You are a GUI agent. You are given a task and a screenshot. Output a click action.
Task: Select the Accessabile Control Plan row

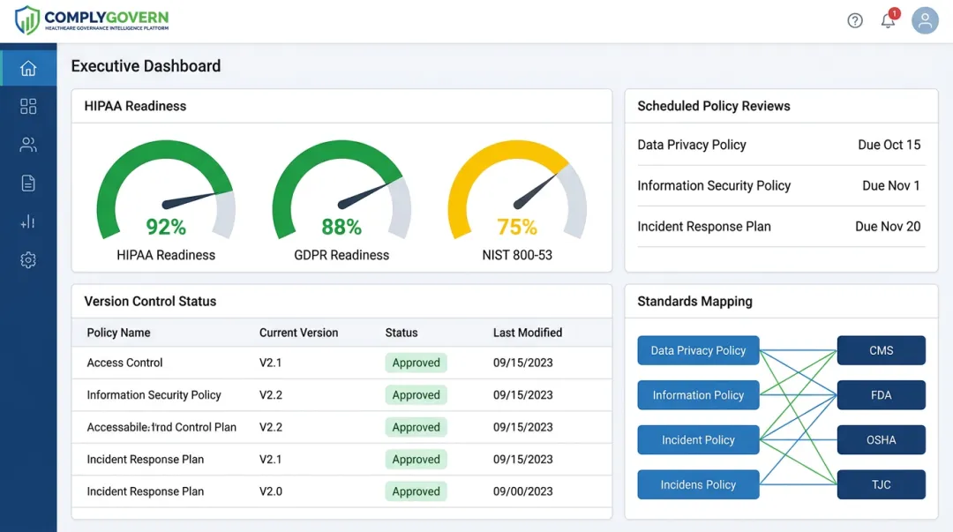tap(341, 427)
